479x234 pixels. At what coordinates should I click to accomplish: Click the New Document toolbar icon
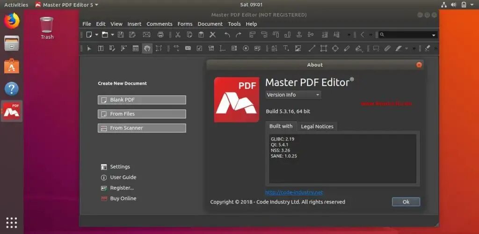point(89,35)
